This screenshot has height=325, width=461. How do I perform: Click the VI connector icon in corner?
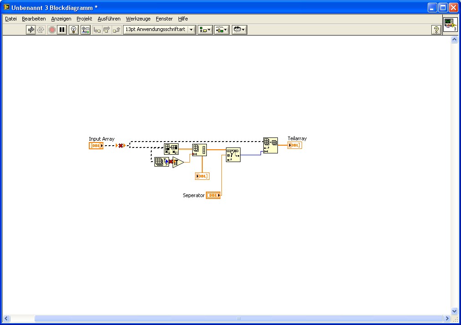click(451, 25)
